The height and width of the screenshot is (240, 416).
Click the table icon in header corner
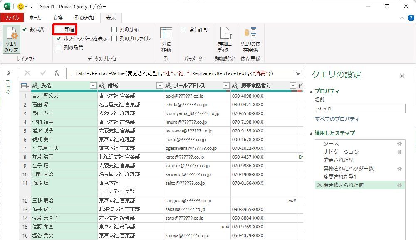[25, 86]
